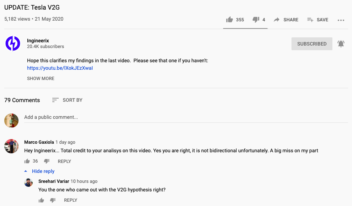Open Marco Gaxiola's profile picture
This screenshot has height=206, width=352.
click(11, 146)
